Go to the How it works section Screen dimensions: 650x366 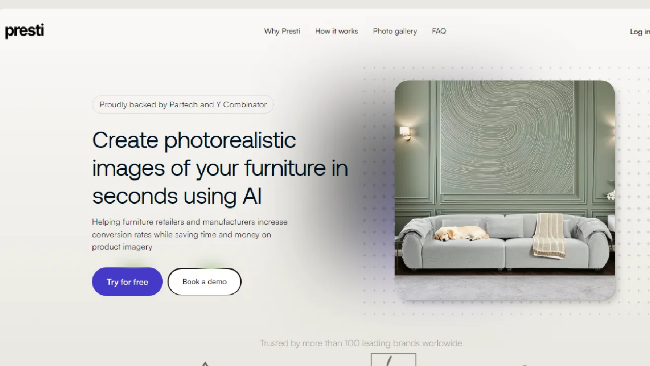pyautogui.click(x=336, y=31)
